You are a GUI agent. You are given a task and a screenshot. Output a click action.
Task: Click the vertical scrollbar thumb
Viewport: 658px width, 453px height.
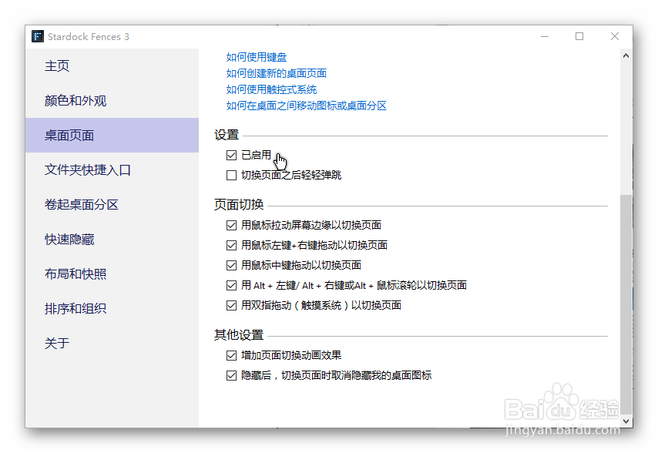[x=626, y=304]
